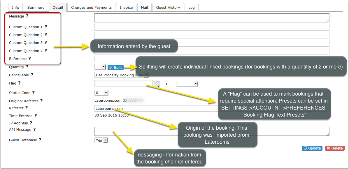Click the Split button
The image size is (349, 169).
tap(115, 67)
